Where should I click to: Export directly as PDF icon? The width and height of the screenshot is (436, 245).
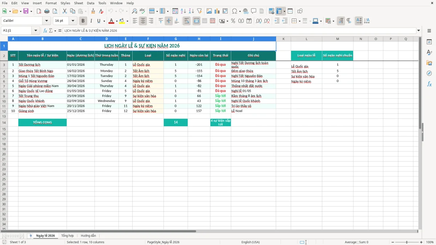coord(39,11)
